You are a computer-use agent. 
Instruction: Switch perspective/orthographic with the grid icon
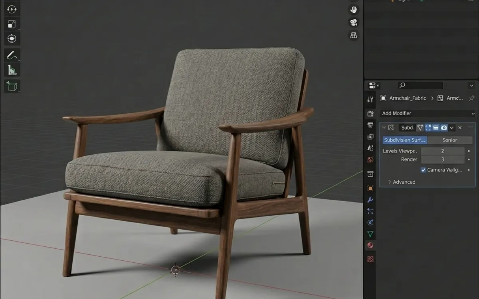(x=353, y=35)
